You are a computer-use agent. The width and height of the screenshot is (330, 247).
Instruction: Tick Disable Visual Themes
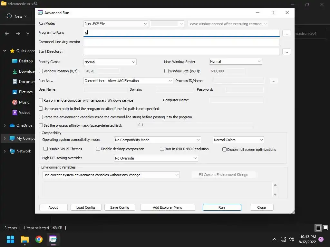(x=45, y=149)
